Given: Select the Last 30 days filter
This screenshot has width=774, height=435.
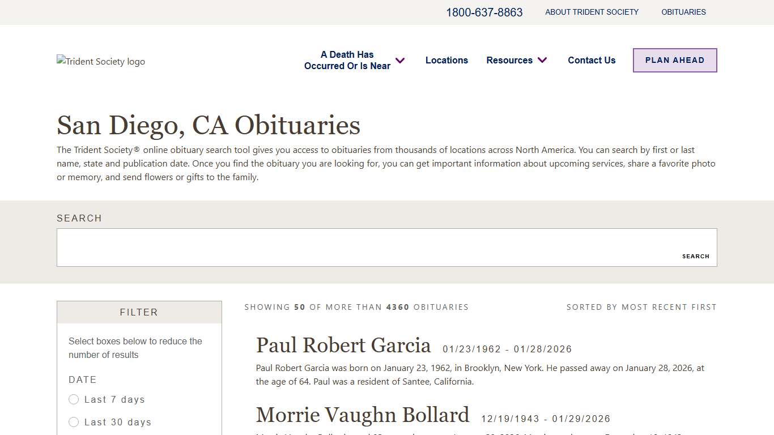Looking at the screenshot, I should coord(74,422).
